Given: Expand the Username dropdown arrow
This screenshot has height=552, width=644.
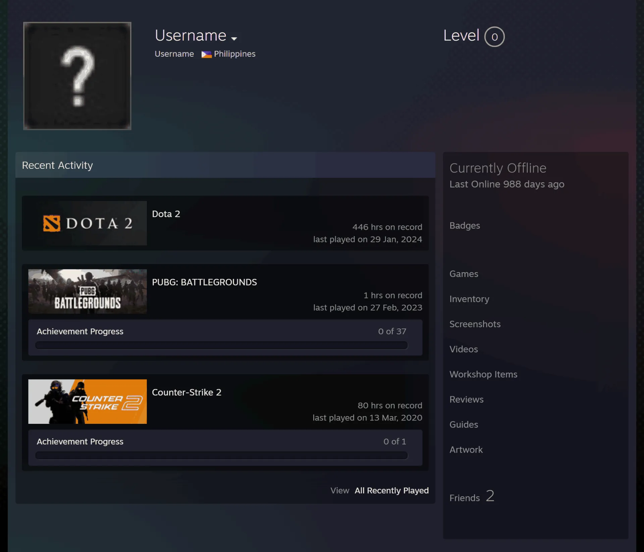Looking at the screenshot, I should 234,39.
